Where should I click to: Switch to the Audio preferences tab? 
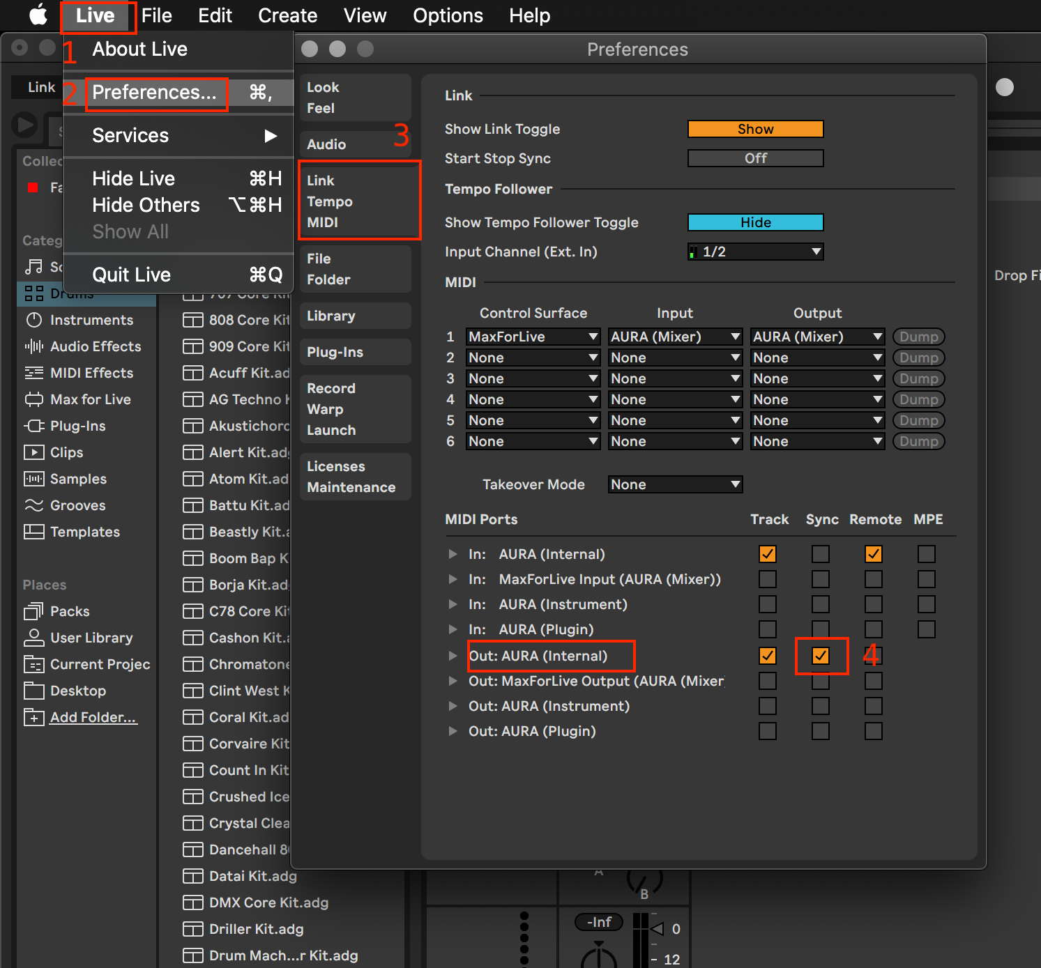click(x=356, y=144)
